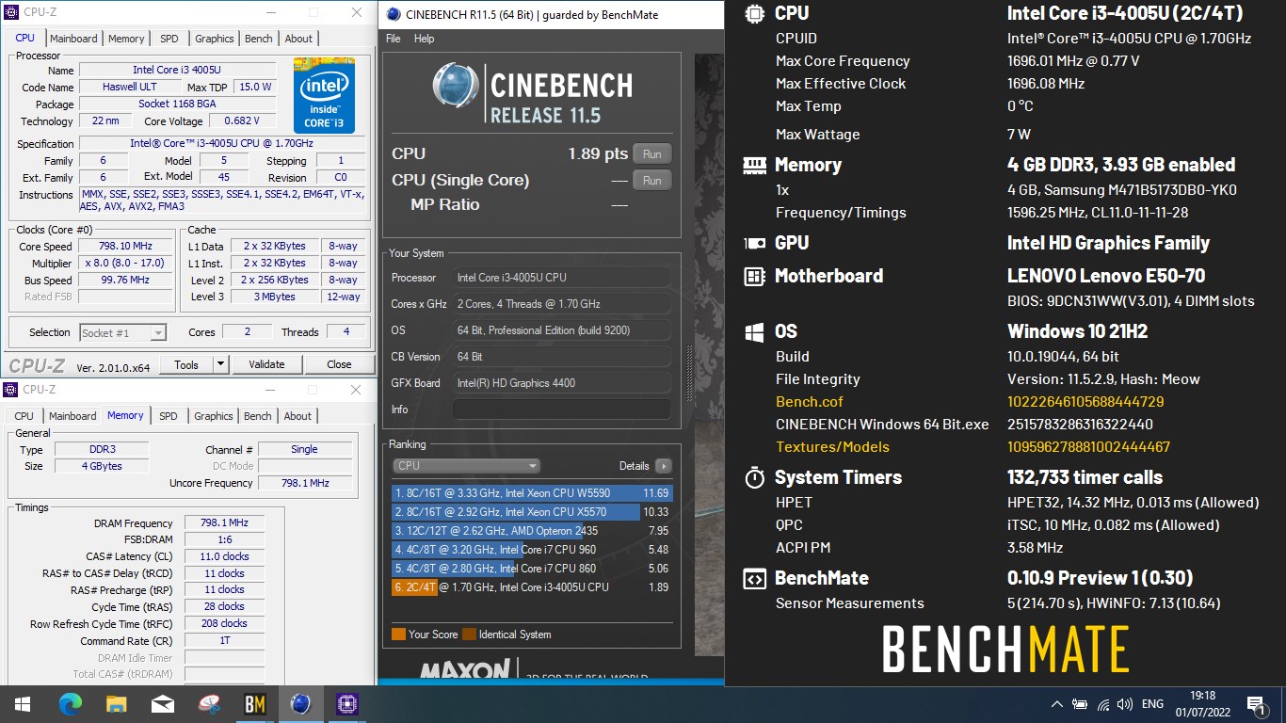Click the BenchMate GPU card icon
The height and width of the screenshot is (723, 1286).
tap(754, 243)
